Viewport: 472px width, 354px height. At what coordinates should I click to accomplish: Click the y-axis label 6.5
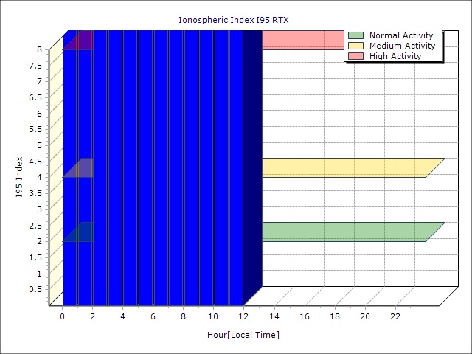tap(35, 97)
